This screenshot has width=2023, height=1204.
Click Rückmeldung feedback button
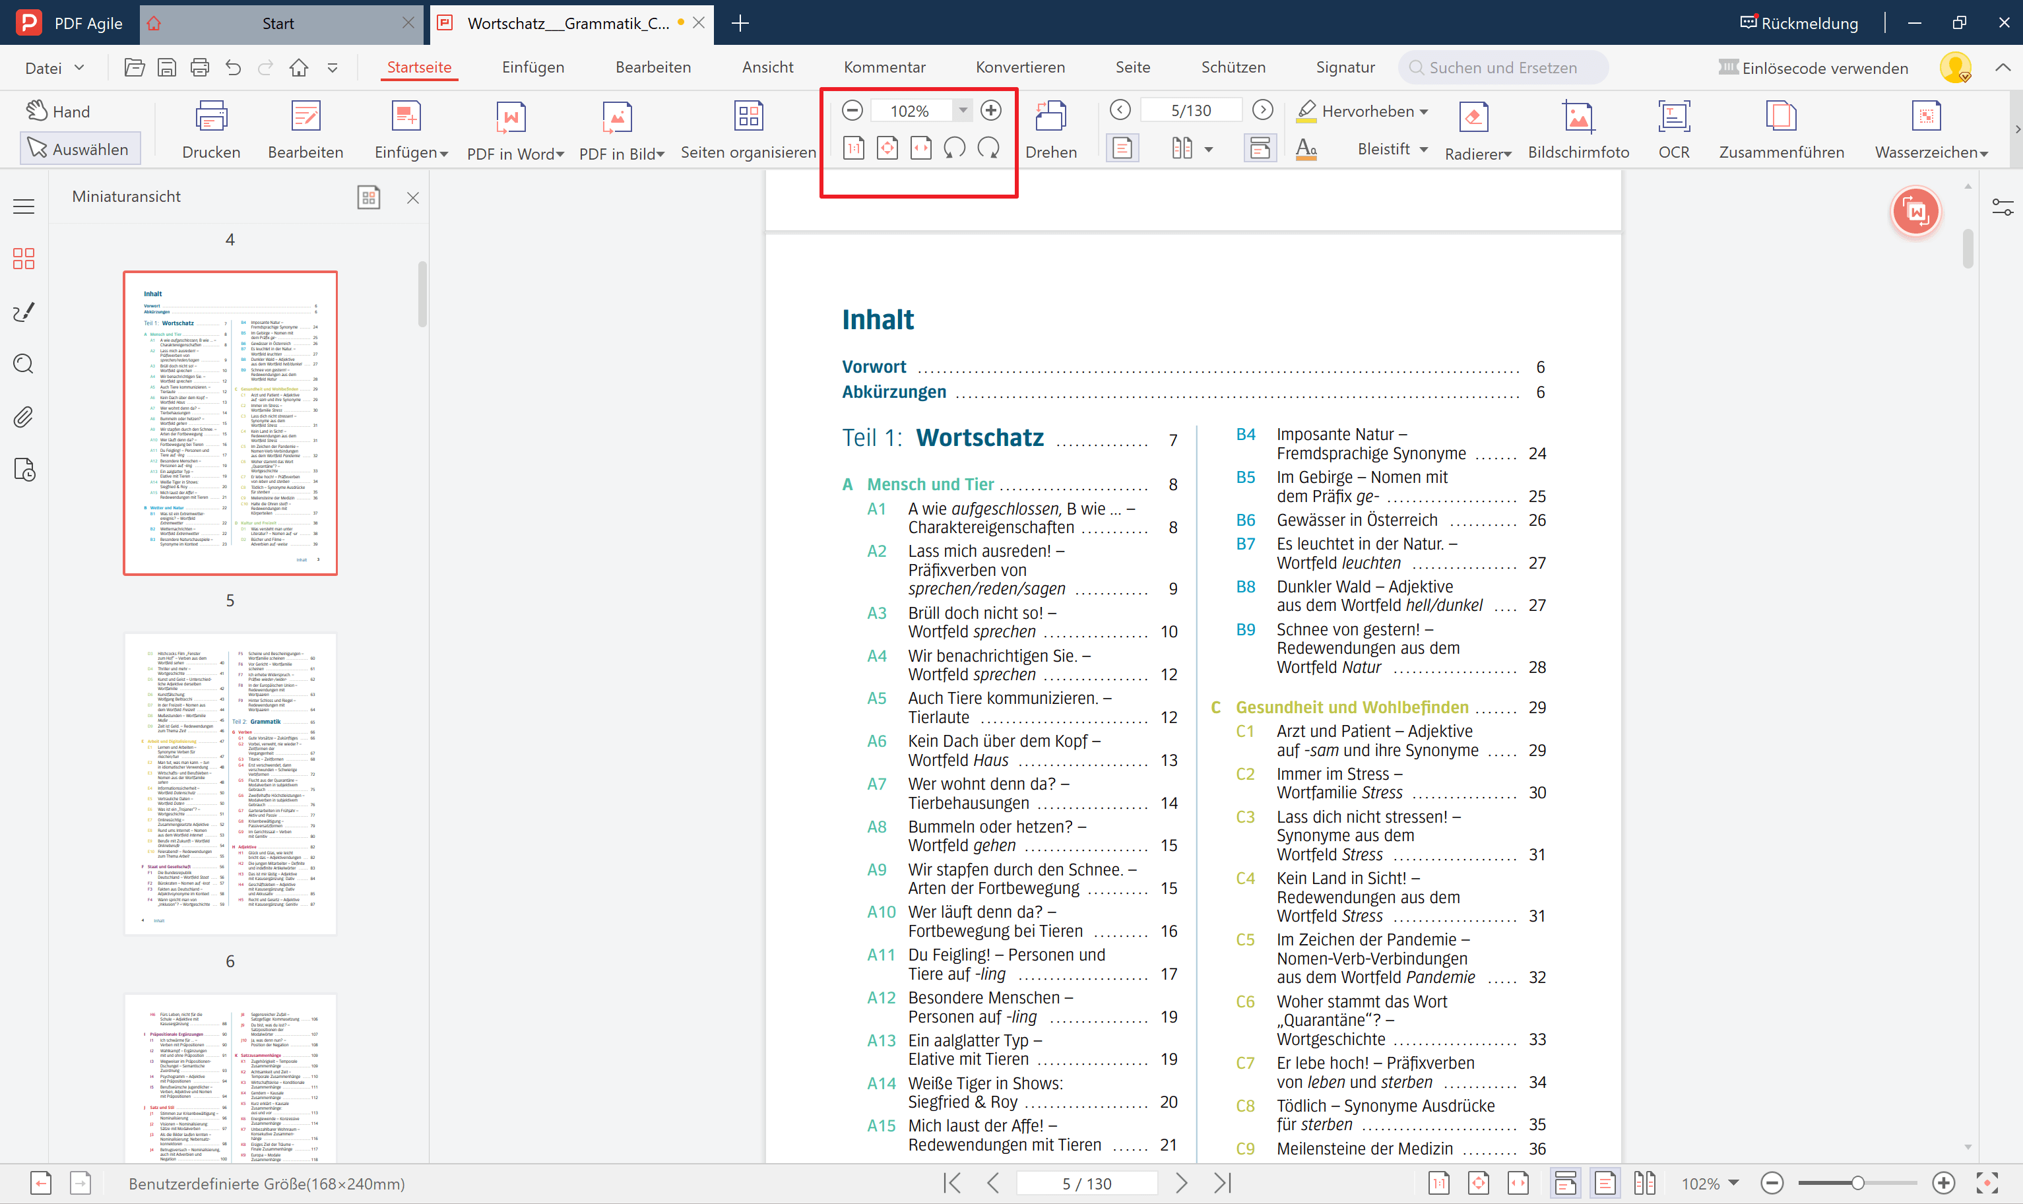coord(1798,22)
